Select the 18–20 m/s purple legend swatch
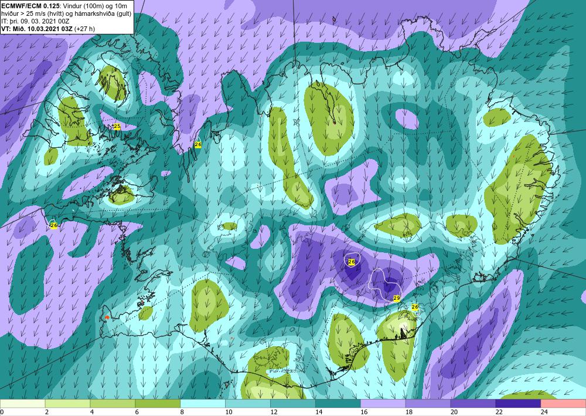This screenshot has height=416, width=586. (x=428, y=404)
